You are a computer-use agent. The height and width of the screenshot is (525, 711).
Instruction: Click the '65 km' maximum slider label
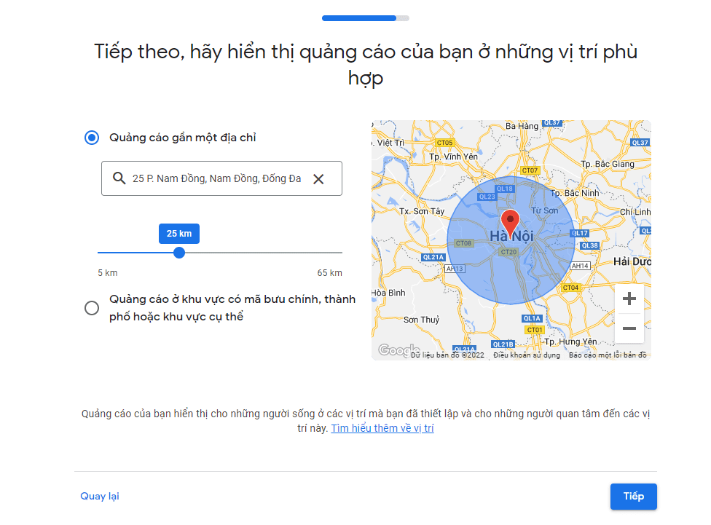(330, 273)
